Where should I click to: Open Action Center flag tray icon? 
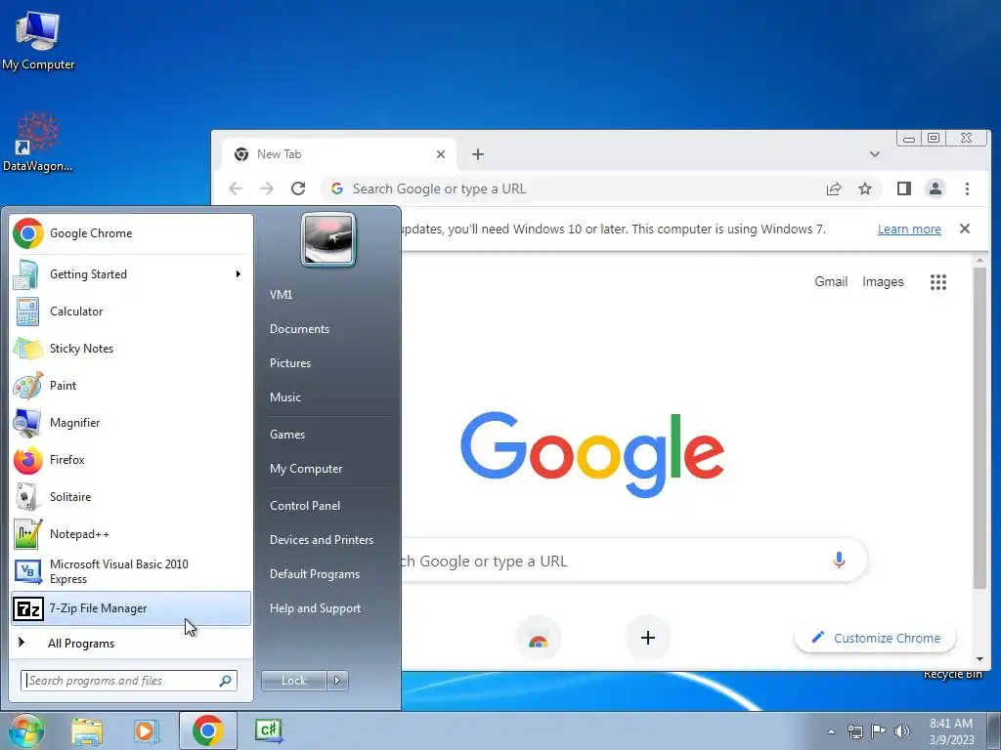coord(879,731)
